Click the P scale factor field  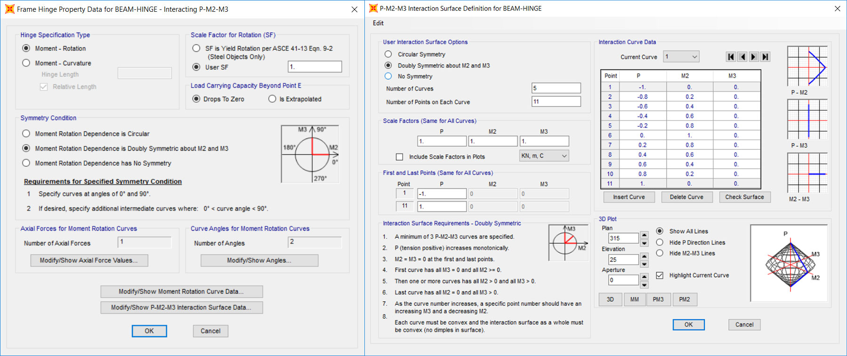point(442,141)
